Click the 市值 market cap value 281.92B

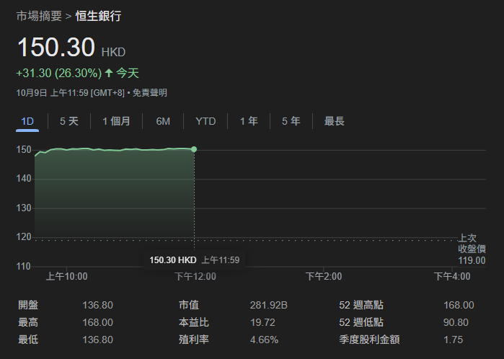(268, 306)
